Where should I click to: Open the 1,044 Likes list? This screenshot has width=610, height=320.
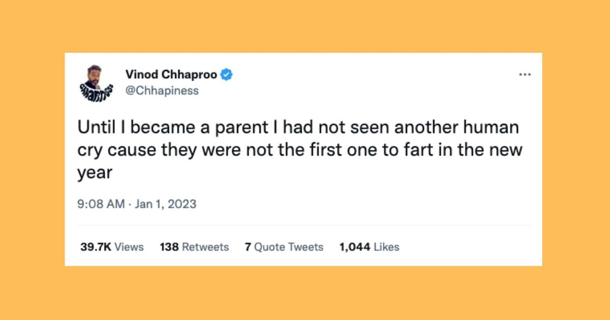[370, 247]
